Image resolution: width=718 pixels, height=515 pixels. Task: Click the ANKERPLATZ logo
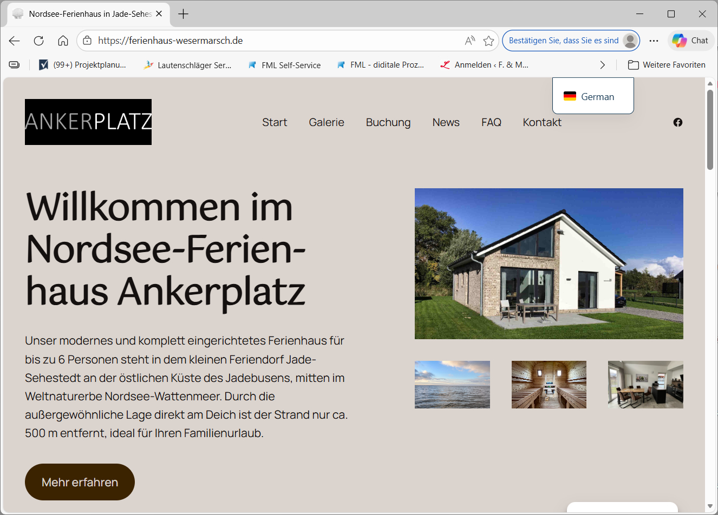pos(88,122)
